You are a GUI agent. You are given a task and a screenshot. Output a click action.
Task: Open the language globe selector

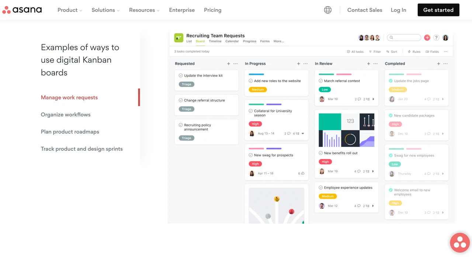[328, 10]
